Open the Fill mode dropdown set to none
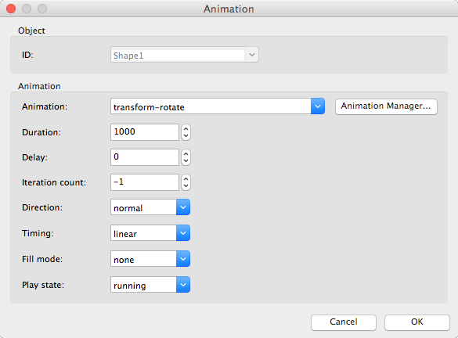Screen dimensions: 458x338 tap(150, 259)
